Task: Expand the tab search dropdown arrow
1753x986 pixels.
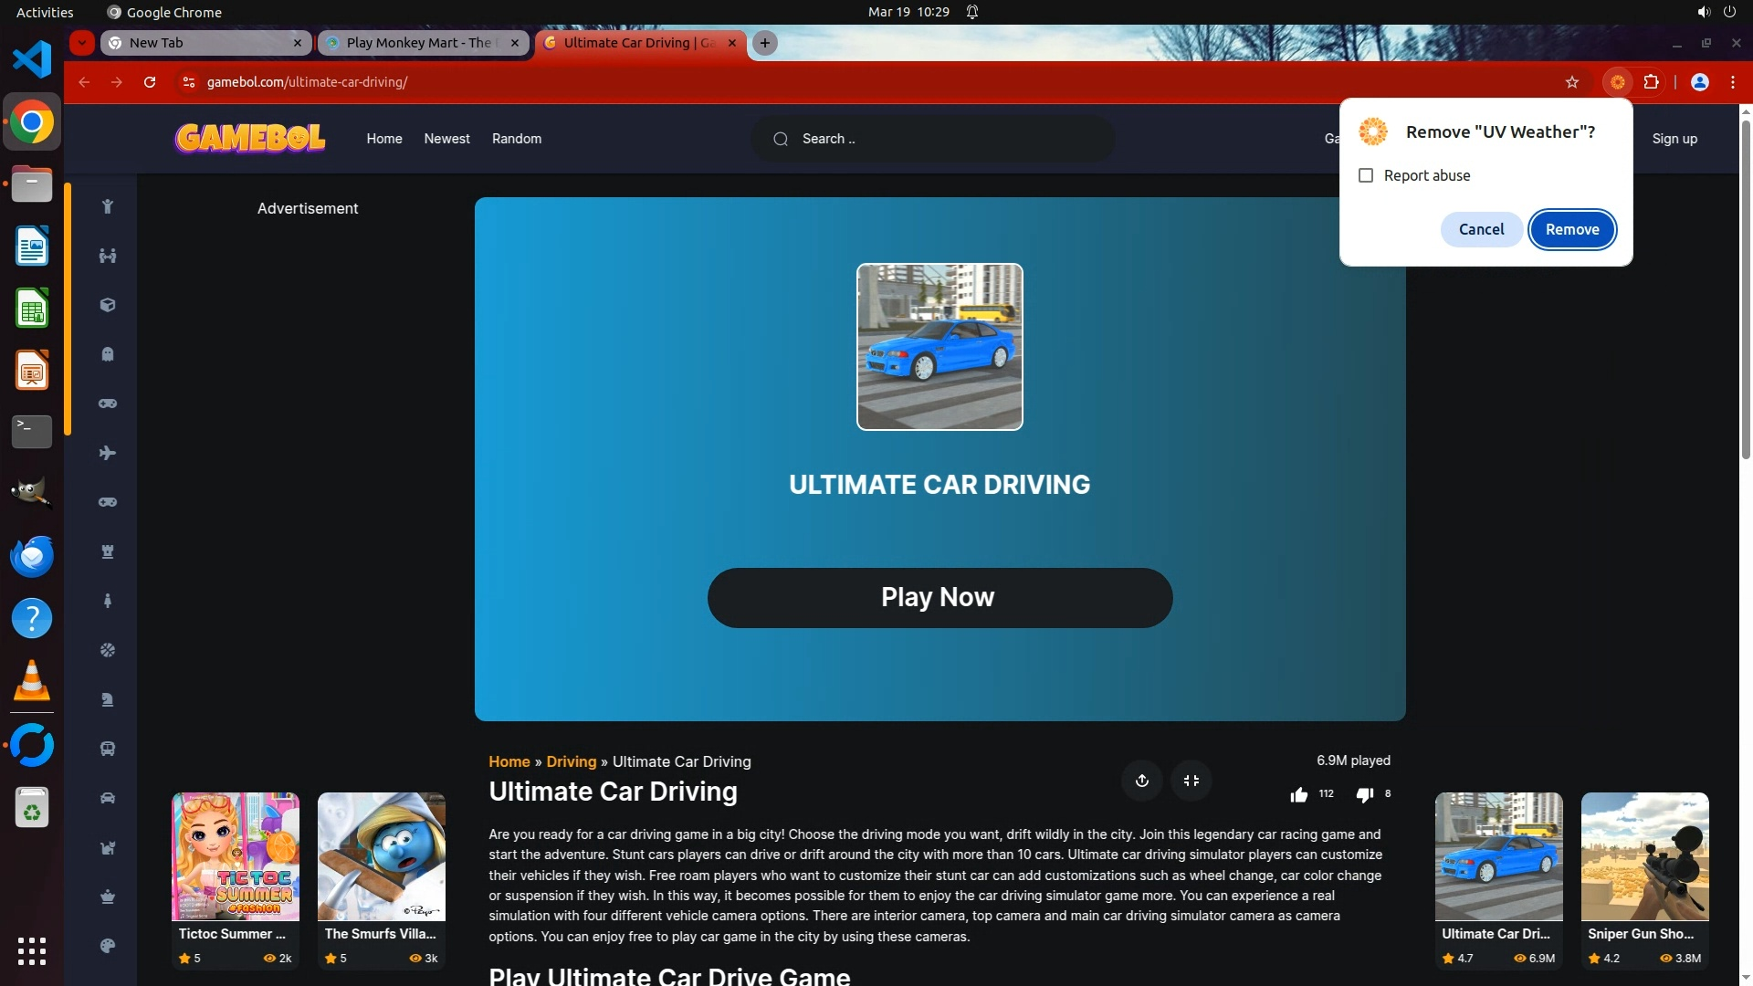Action: (82, 42)
